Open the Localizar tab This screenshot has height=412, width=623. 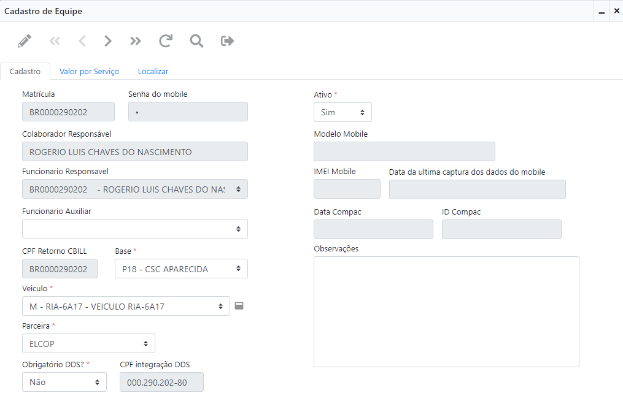coord(153,72)
